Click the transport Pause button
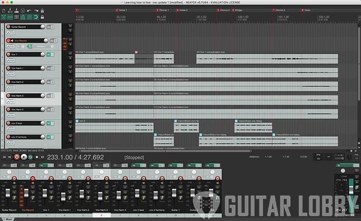This screenshot has width=361, height=221. (x=42, y=157)
